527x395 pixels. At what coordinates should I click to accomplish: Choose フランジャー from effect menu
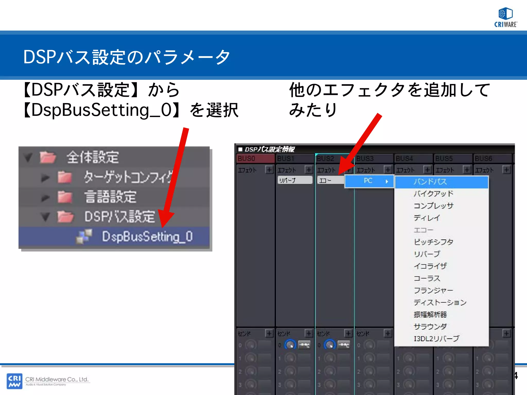441,290
